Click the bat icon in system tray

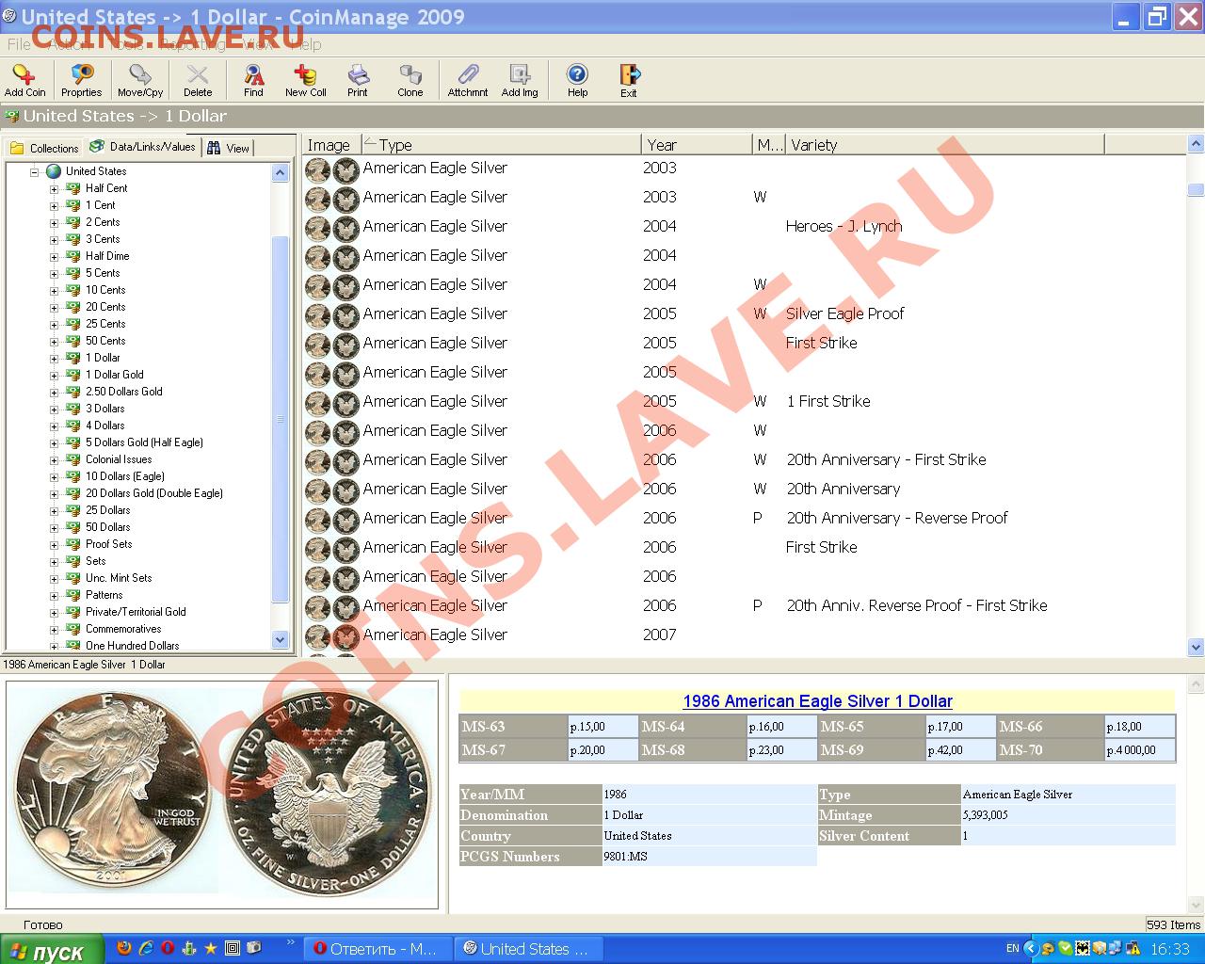coord(1083,949)
